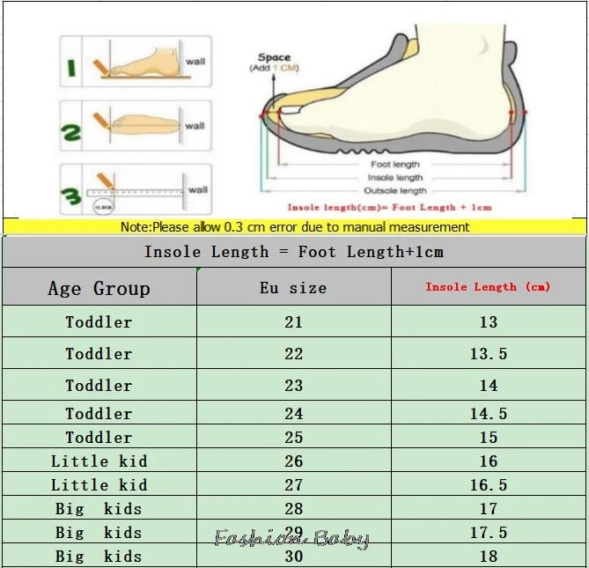Select the Eu size 26 cell
589x568 pixels.
pyautogui.click(x=294, y=461)
